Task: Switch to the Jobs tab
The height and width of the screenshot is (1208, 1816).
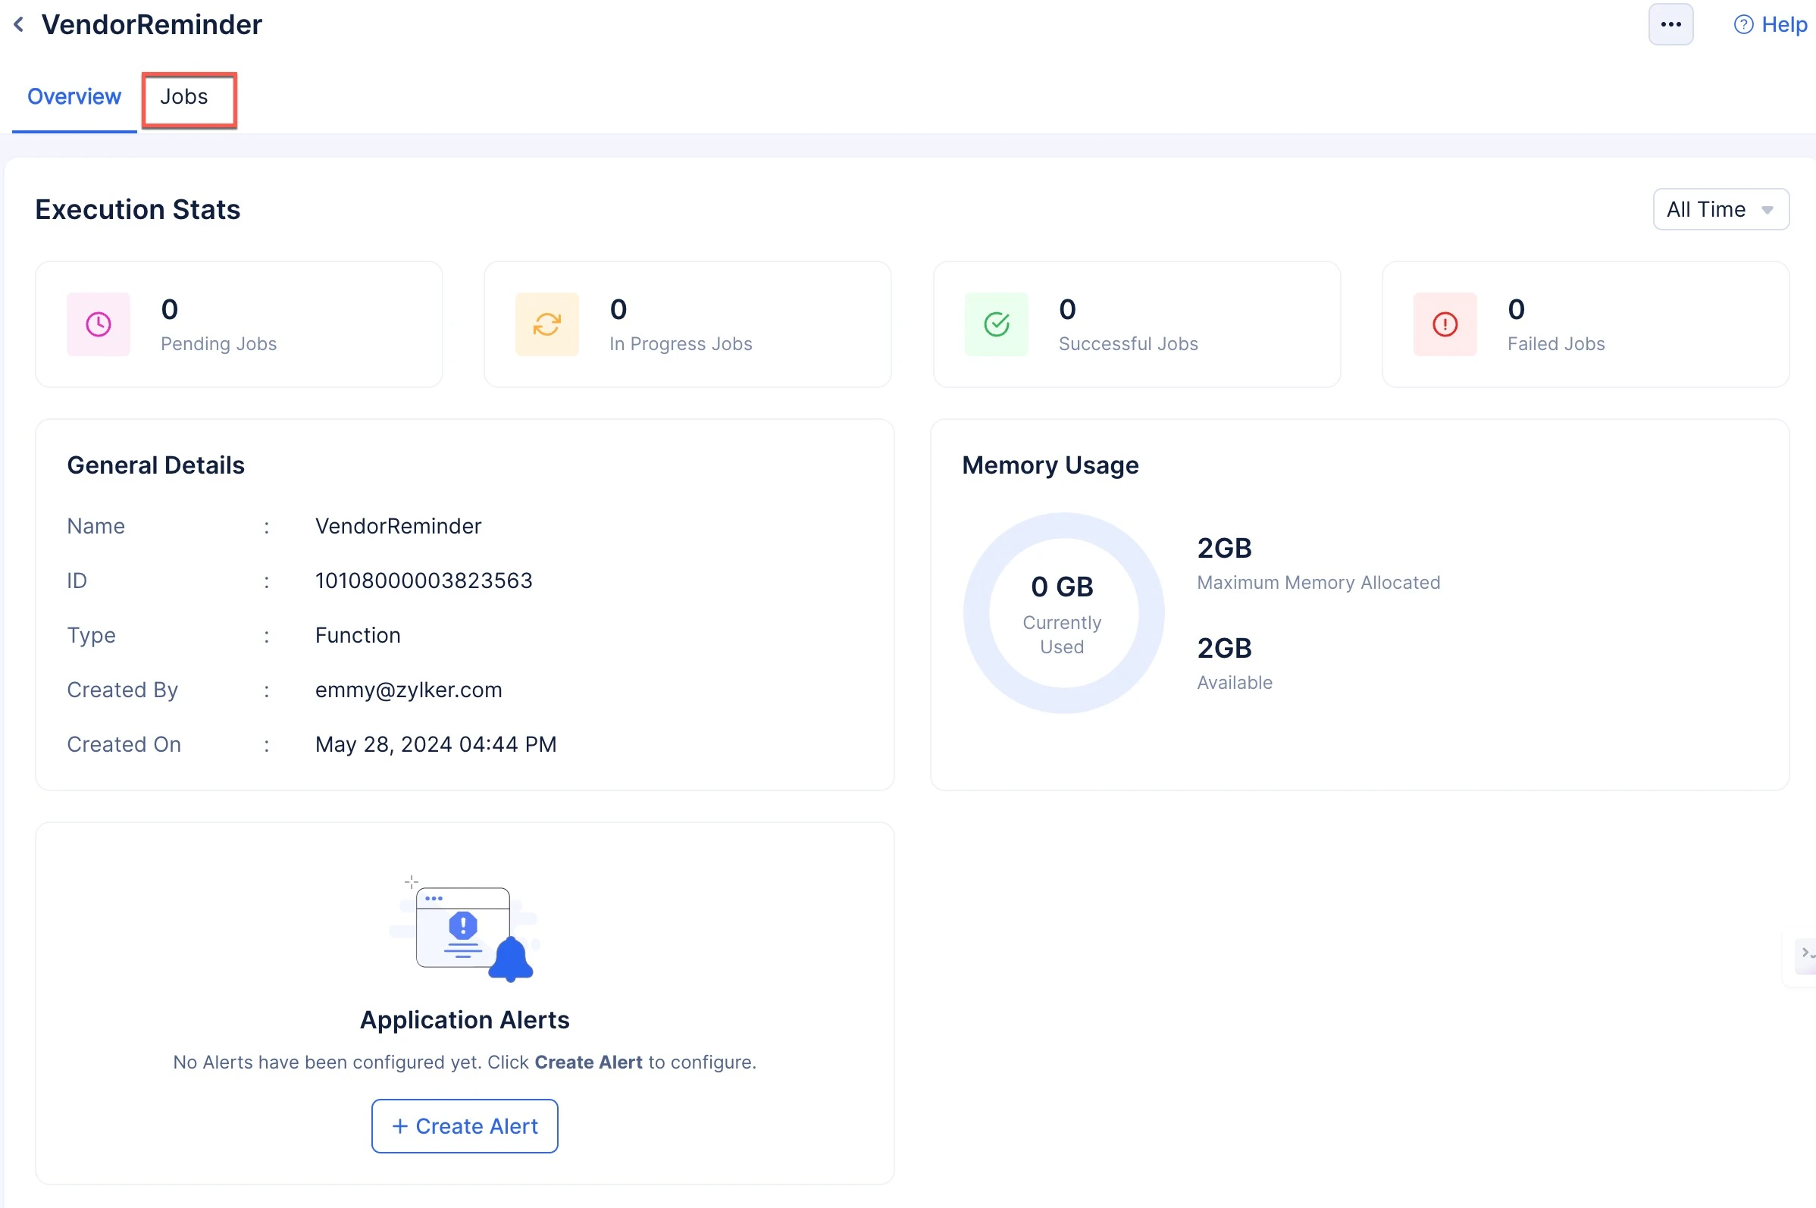Action: 184,97
